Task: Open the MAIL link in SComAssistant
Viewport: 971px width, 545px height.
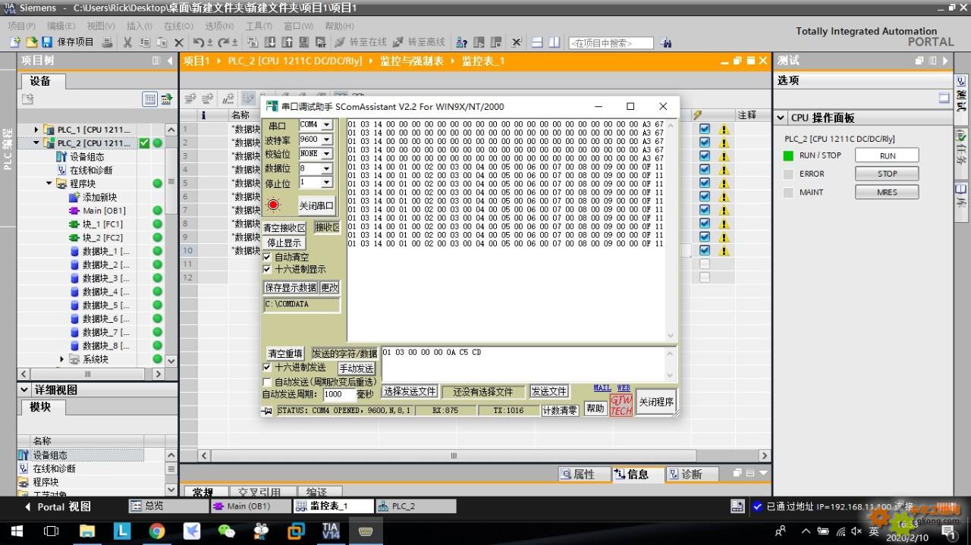Action: pos(602,387)
